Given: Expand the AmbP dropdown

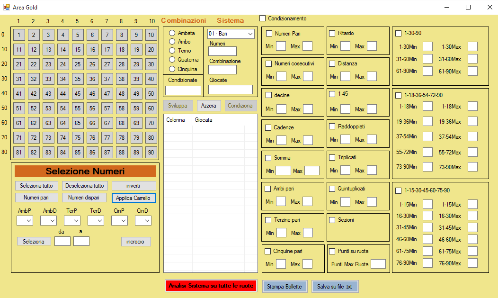Looking at the screenshot, I should pos(25,221).
